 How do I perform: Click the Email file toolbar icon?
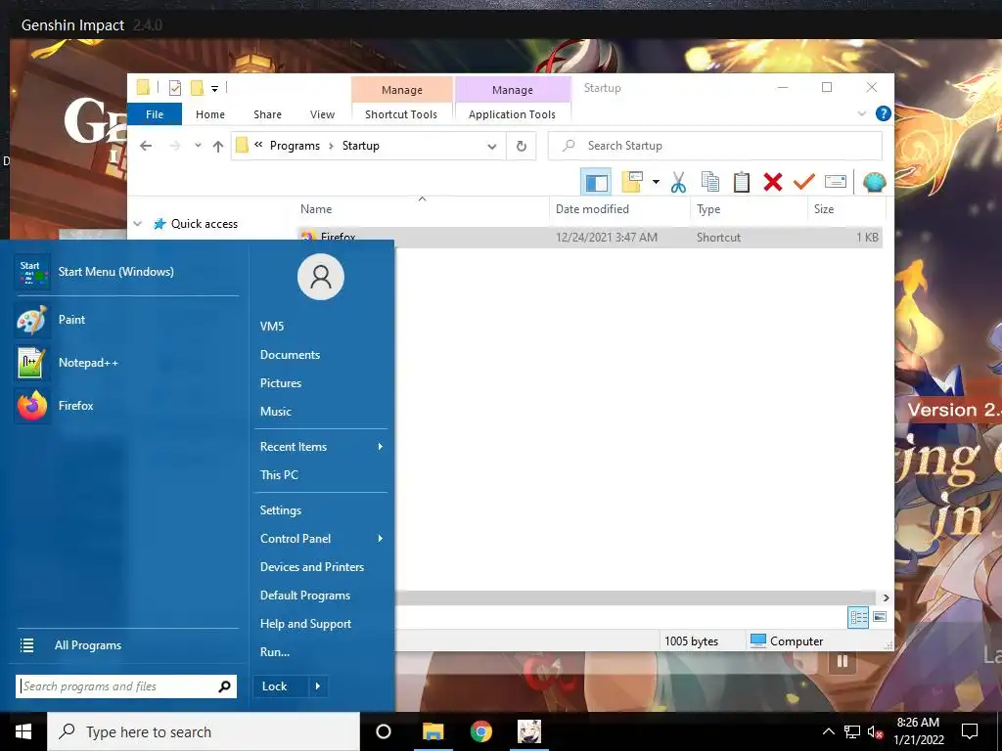[836, 182]
